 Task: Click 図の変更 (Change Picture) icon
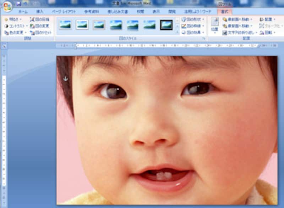point(39,26)
